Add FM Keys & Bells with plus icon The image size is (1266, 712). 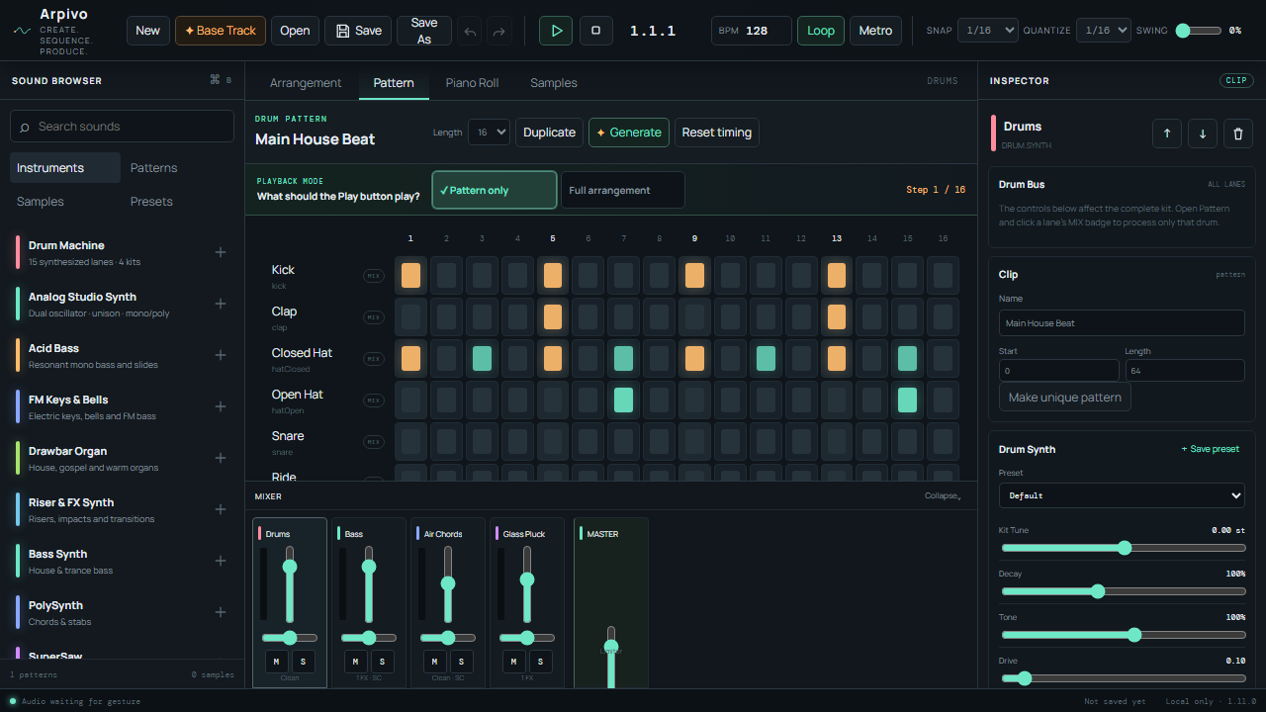pyautogui.click(x=221, y=406)
